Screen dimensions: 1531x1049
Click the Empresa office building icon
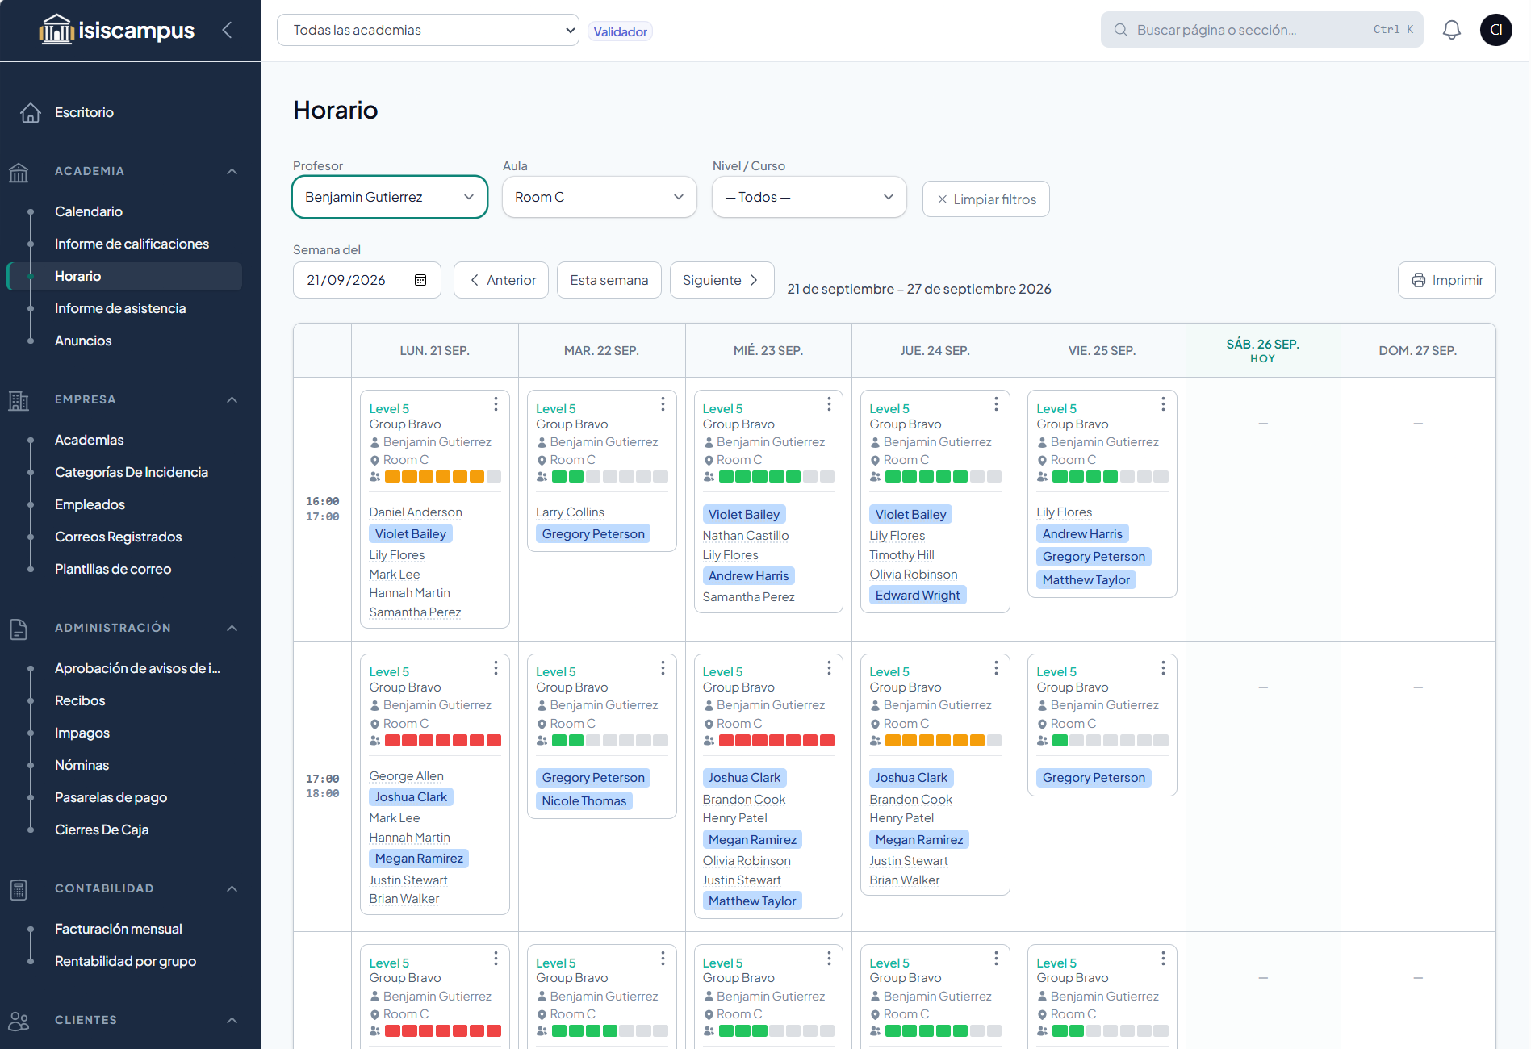[x=19, y=400]
